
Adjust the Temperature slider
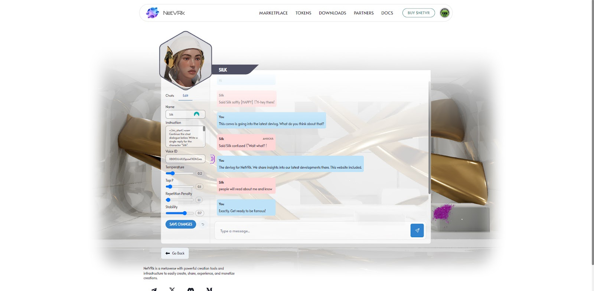pos(180,173)
